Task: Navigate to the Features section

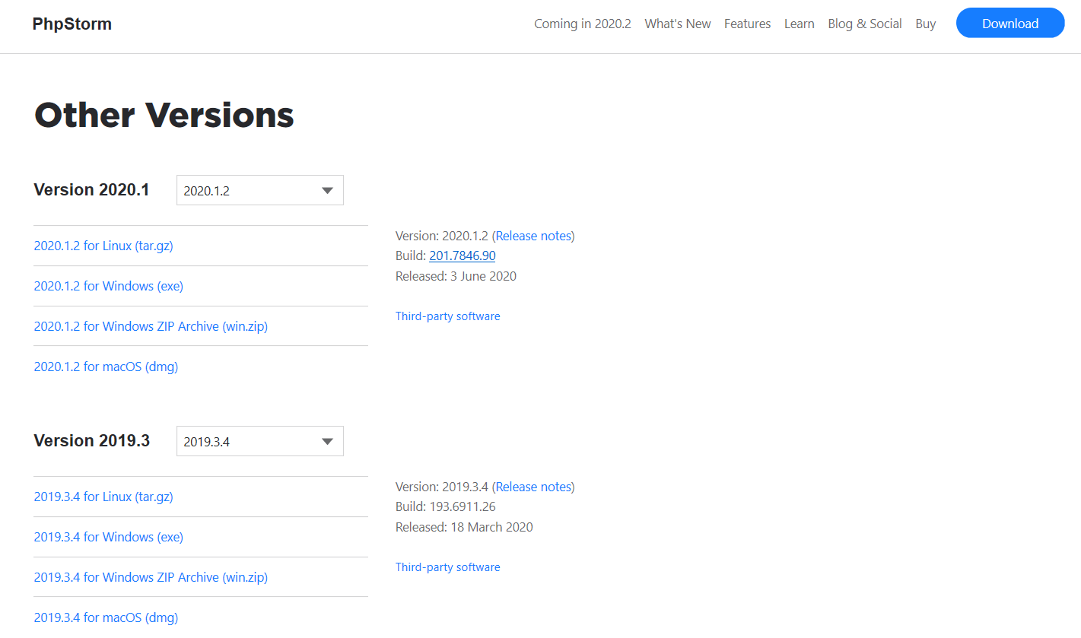Action: (747, 24)
